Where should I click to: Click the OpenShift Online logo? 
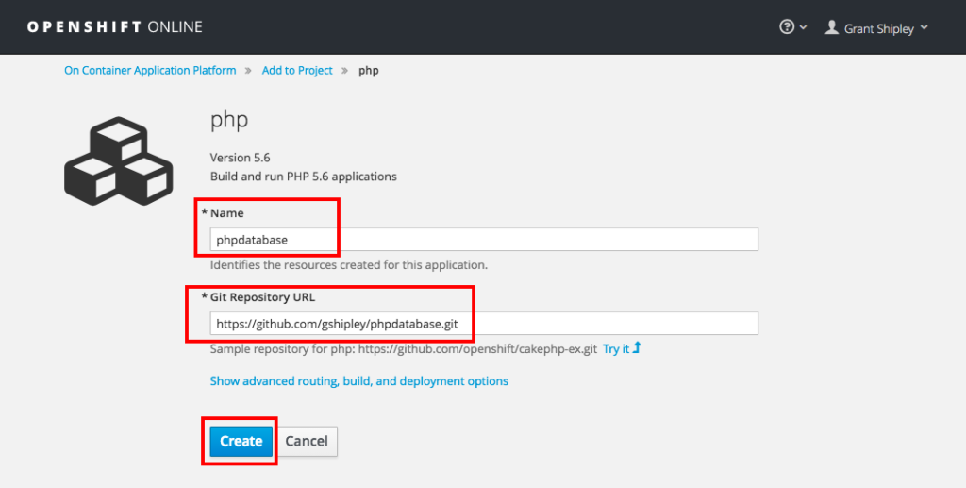(114, 27)
